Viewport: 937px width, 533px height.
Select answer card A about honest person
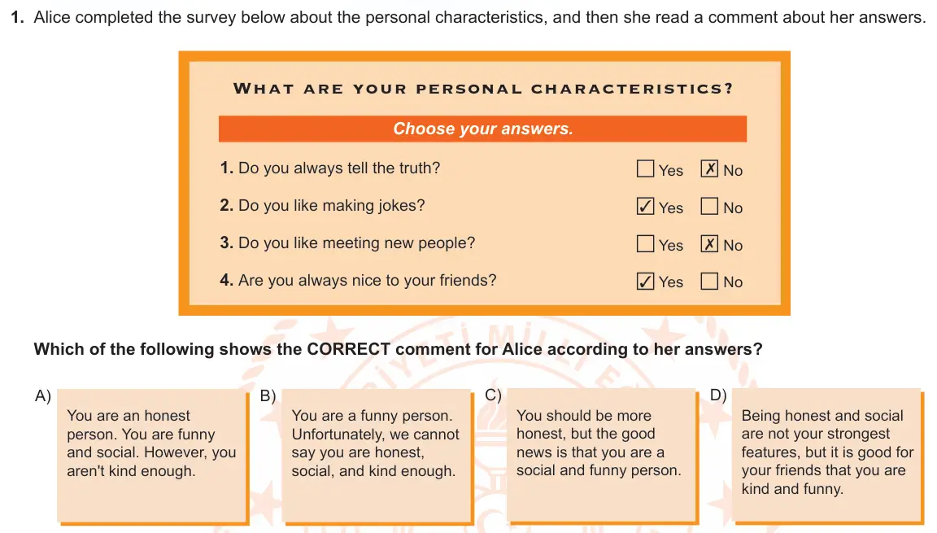click(x=152, y=457)
